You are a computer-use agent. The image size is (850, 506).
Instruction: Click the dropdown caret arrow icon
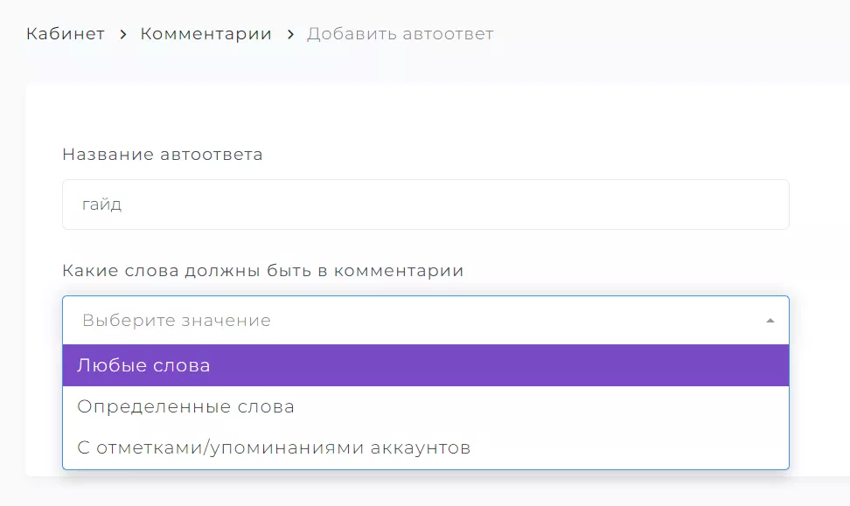click(x=770, y=321)
